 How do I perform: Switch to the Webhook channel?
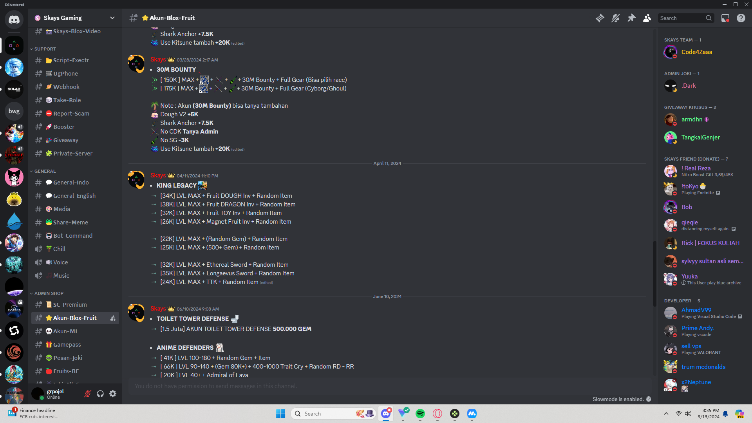click(x=75, y=87)
